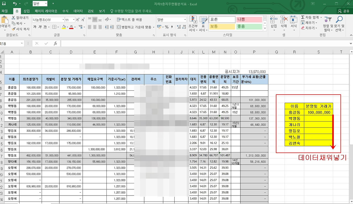The height and width of the screenshot is (204, 353).
Task: Expand the cell styles gallery
Action: [x=265, y=28]
